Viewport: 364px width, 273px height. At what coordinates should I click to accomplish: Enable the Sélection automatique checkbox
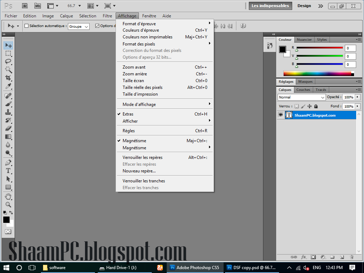26,26
